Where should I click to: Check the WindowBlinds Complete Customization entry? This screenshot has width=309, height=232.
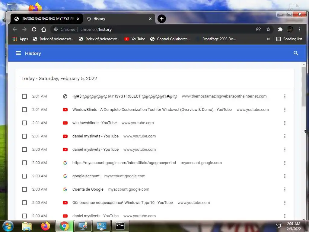pos(24,110)
